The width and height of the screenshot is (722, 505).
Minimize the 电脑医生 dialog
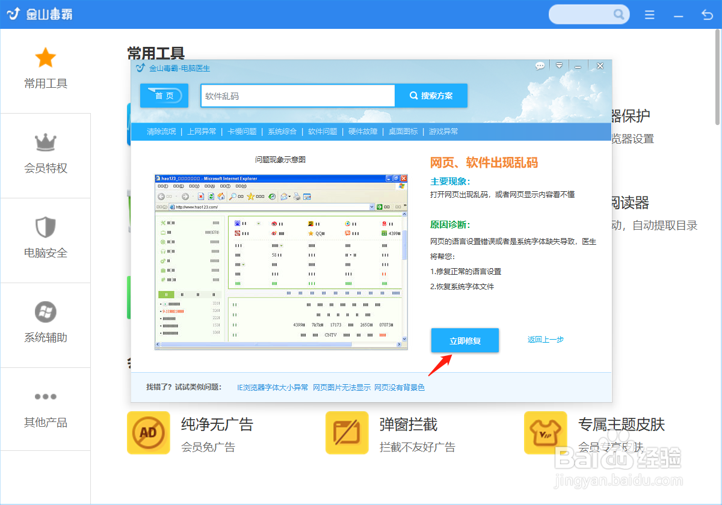tap(578, 66)
